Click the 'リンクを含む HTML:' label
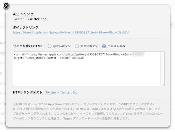Image resolution: width=175 pixels, height=132 pixels. coord(28,46)
